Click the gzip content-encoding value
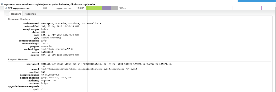 pyautogui.click(x=44, y=41)
